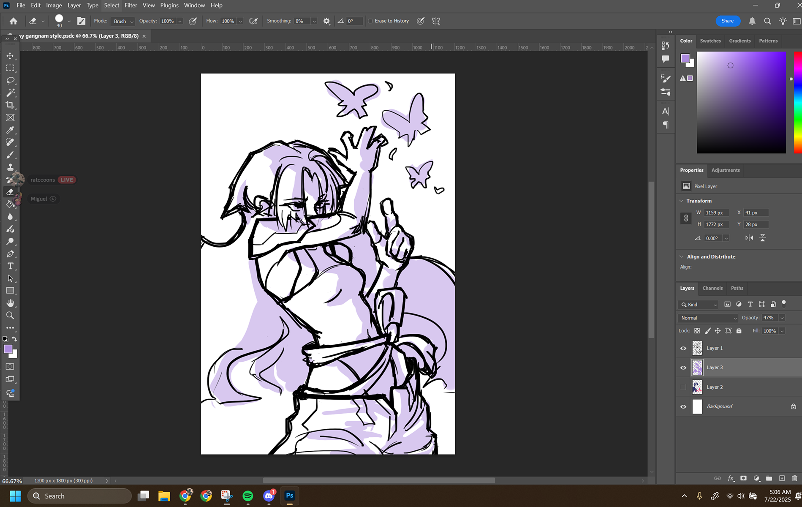The width and height of the screenshot is (802, 507).
Task: Collapse the Transform section
Action: click(x=681, y=201)
